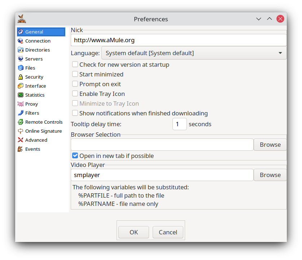Click the Events icon
This screenshot has width=302, height=260.
(x=20, y=149)
